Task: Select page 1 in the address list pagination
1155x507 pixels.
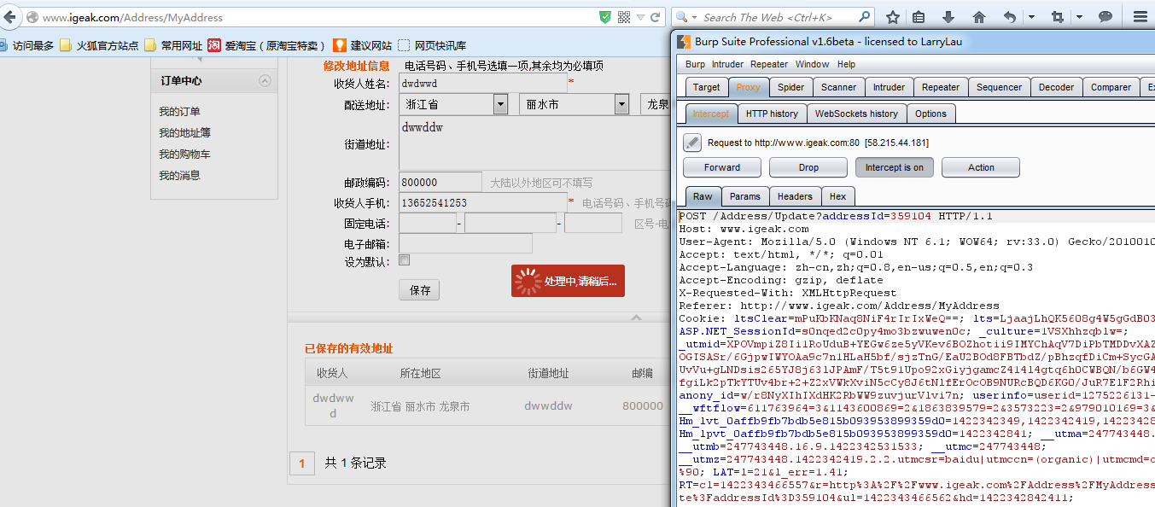Action: click(x=301, y=463)
